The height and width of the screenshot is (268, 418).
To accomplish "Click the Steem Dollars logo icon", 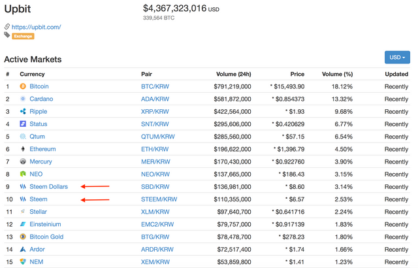I will coord(23,186).
